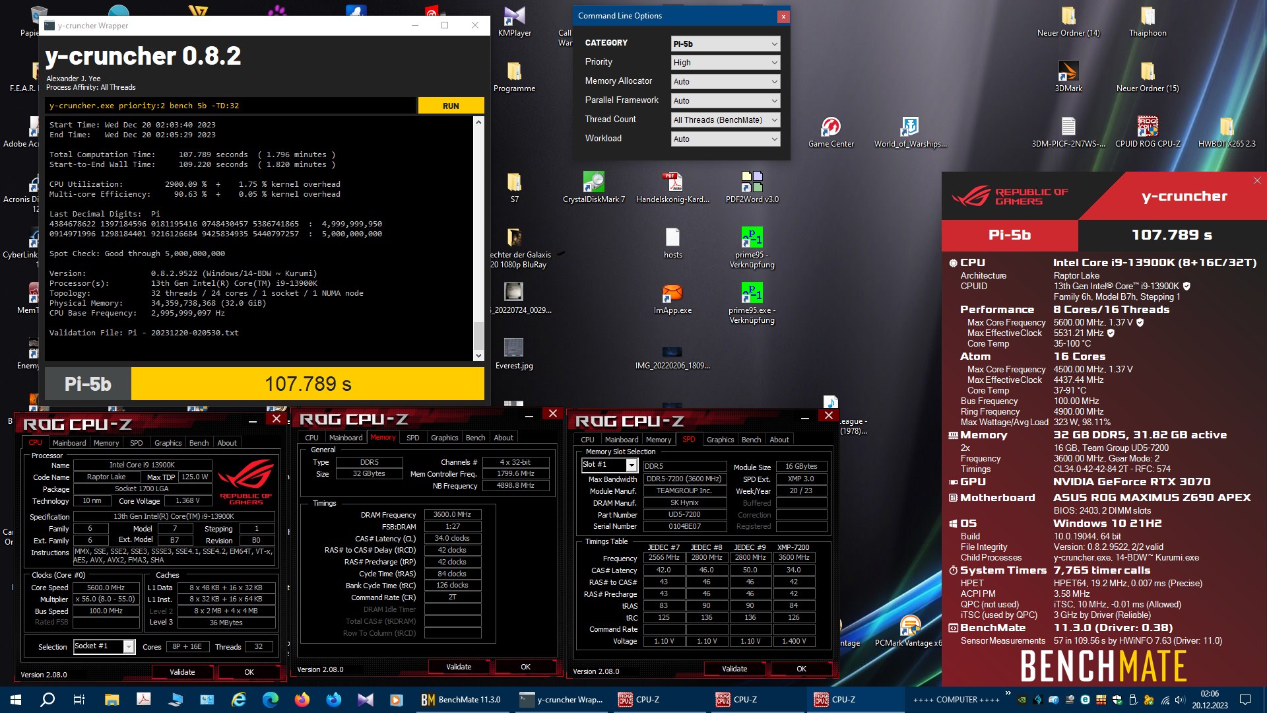This screenshot has height=713, width=1267.
Task: Click OK in CPU-Z CPU window
Action: pyautogui.click(x=249, y=672)
